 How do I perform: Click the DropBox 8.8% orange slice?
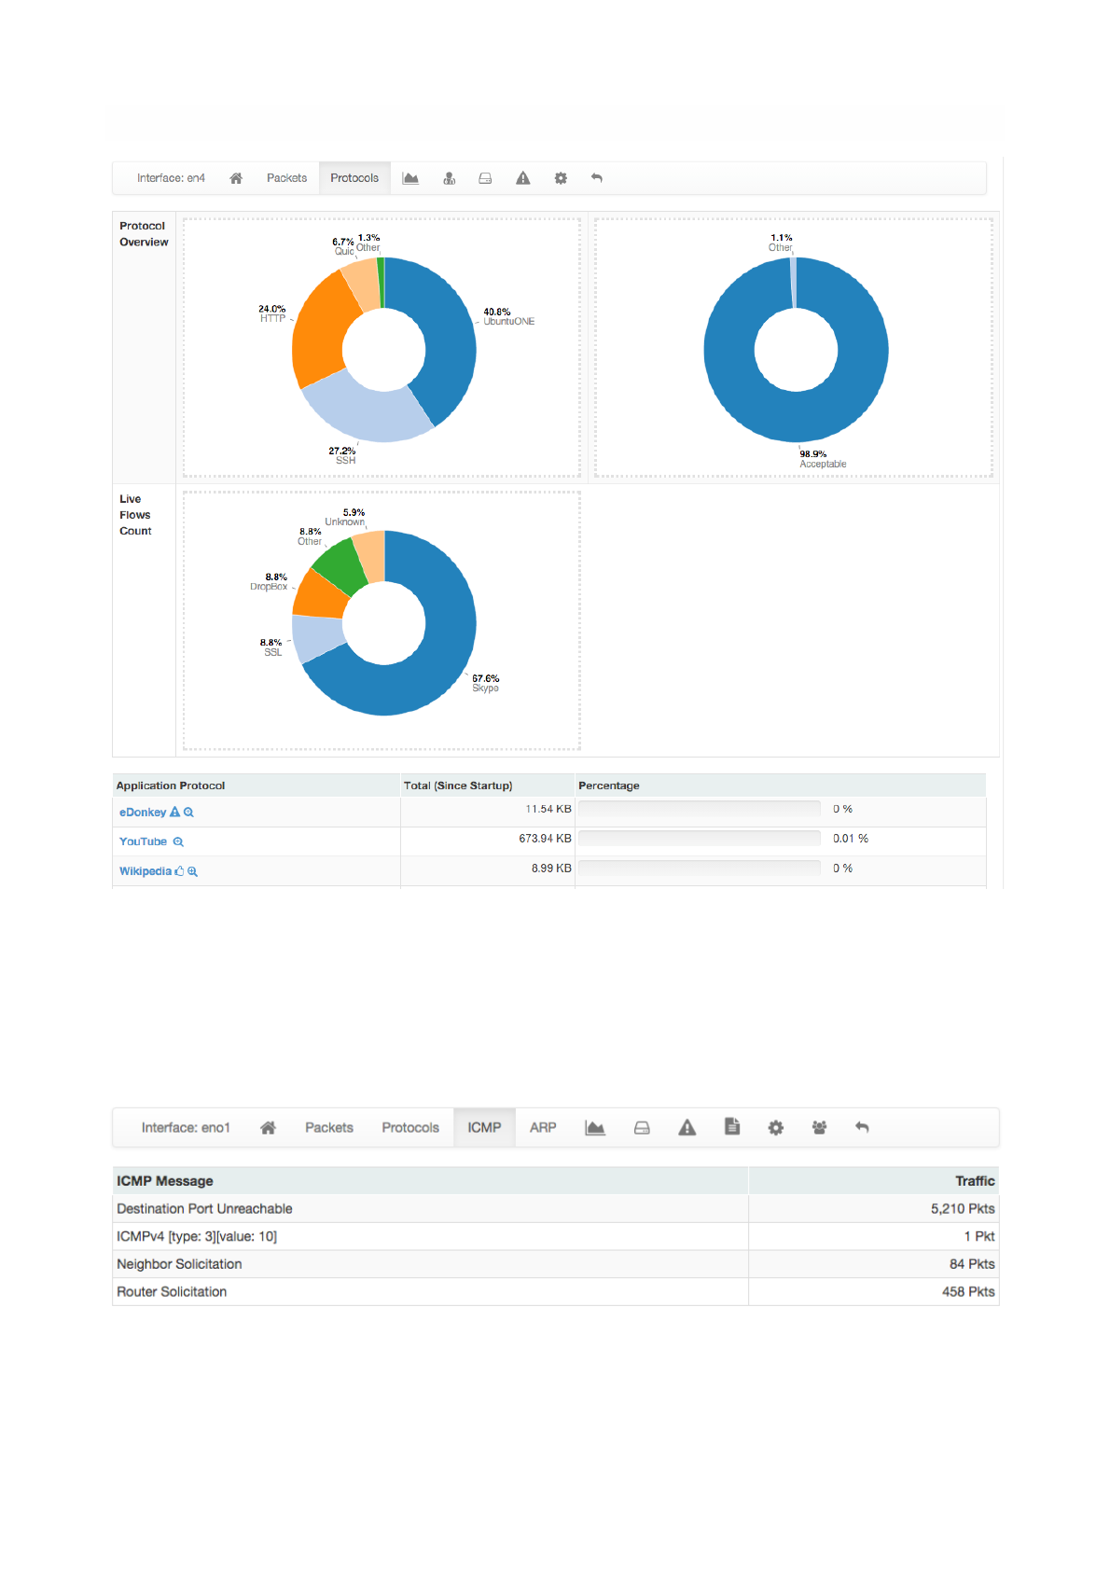tap(320, 596)
